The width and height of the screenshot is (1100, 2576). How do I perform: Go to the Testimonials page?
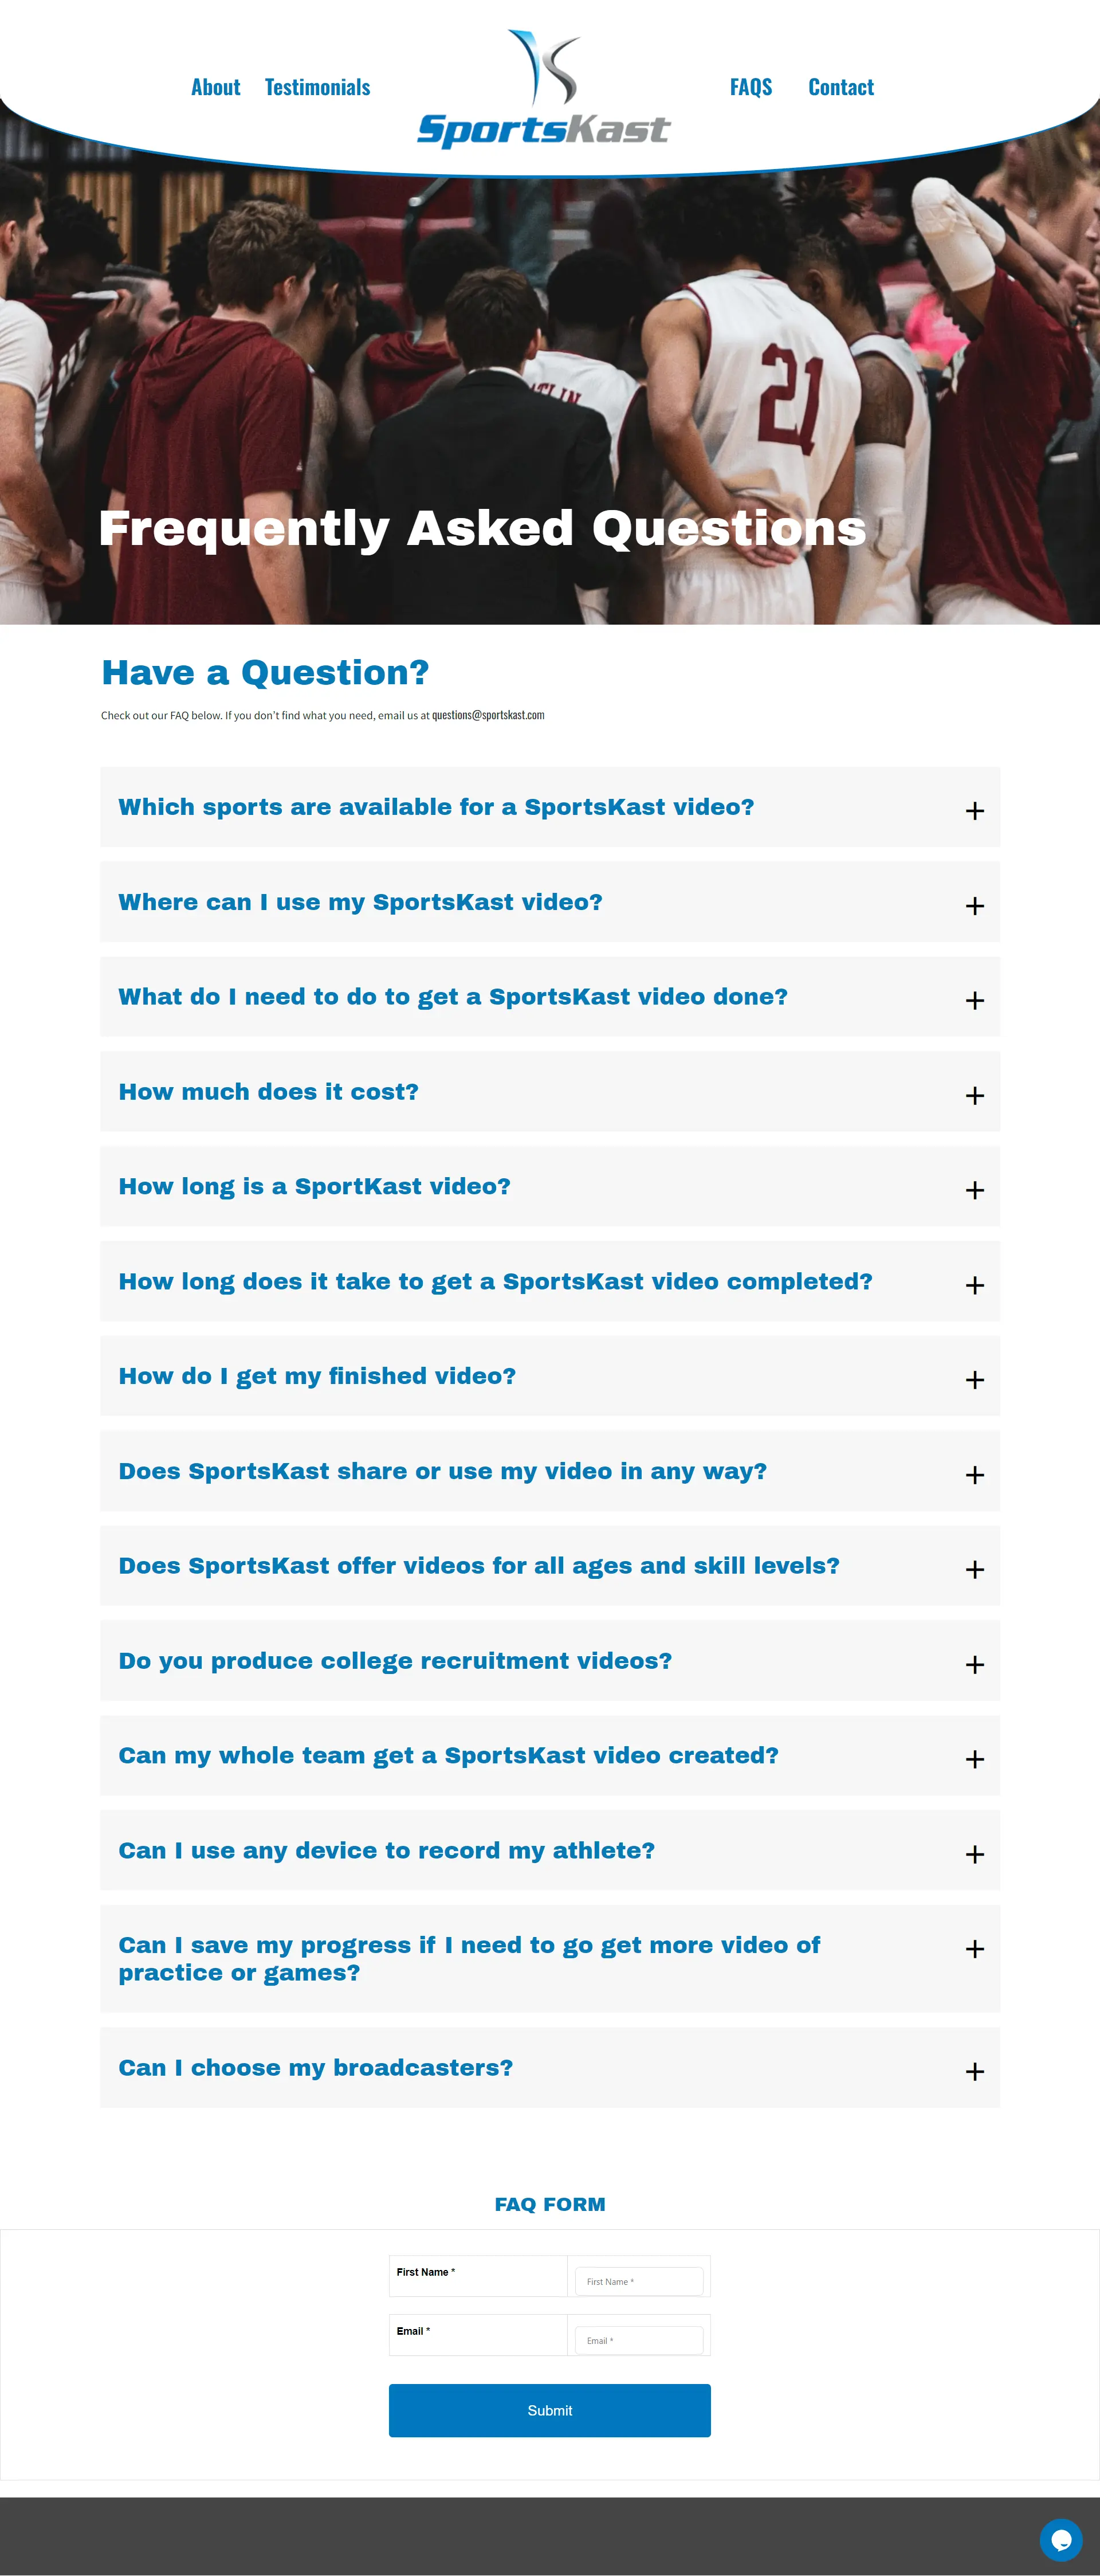pos(317,88)
